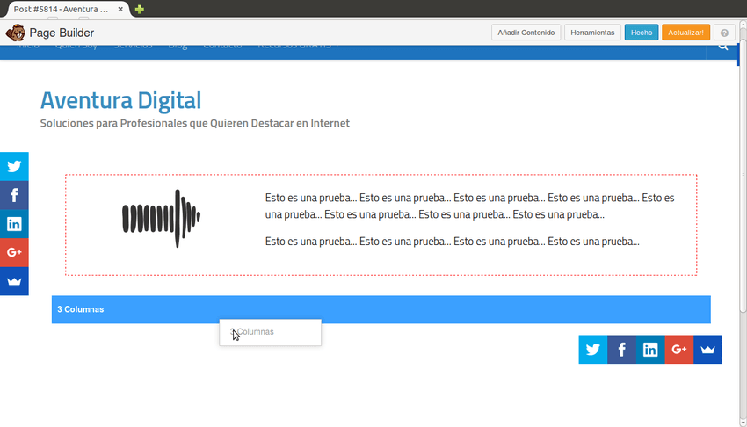
Task: Select the sound wave image module
Action: click(x=161, y=218)
